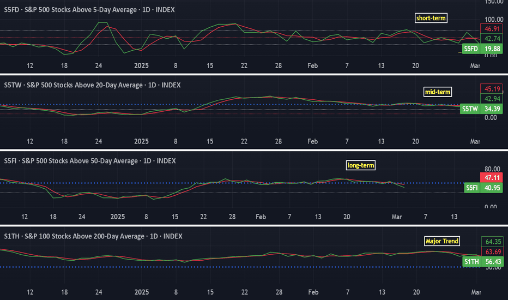Select the yellow 'mid-term' annotation label

[x=438, y=92]
